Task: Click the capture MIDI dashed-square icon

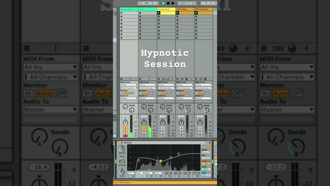Action: [191, 3]
